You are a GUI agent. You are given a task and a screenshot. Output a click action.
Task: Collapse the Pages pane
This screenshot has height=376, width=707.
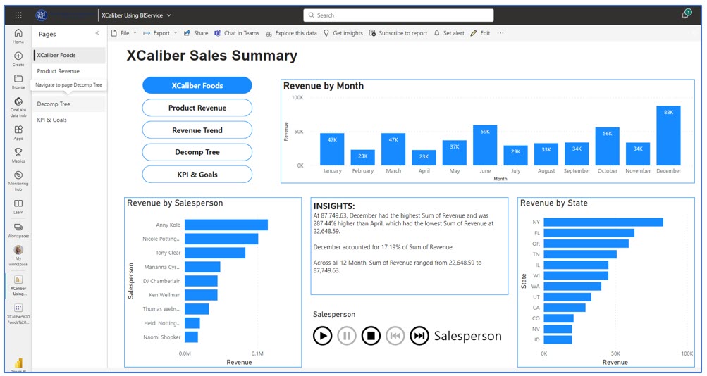pyautogui.click(x=97, y=33)
